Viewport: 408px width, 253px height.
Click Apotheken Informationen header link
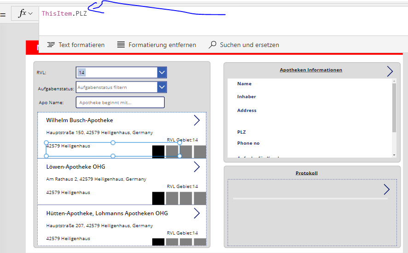[311, 70]
